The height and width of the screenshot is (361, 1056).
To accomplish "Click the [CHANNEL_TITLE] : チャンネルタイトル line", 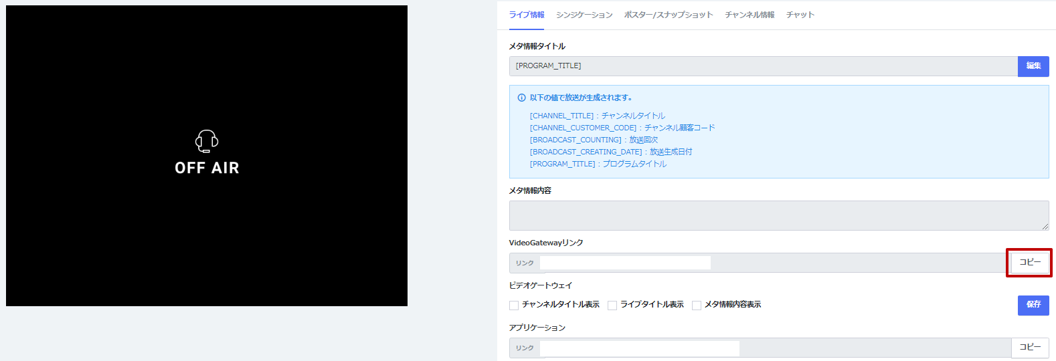I will tap(598, 116).
